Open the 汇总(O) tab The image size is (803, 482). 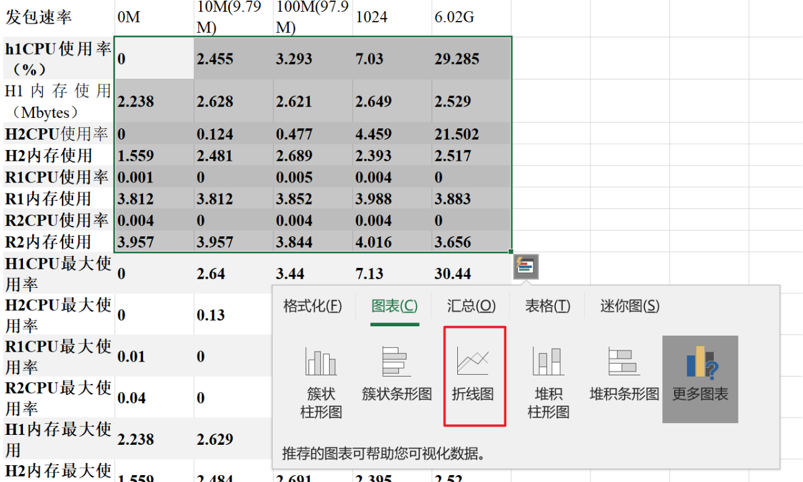click(472, 306)
